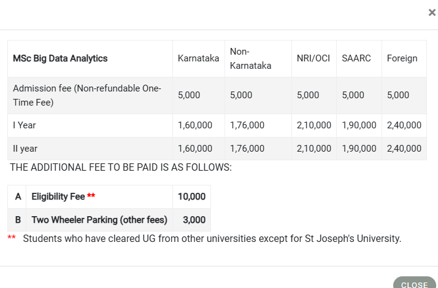Click the I Year NRI/OCI fee 2,10,000

click(313, 125)
